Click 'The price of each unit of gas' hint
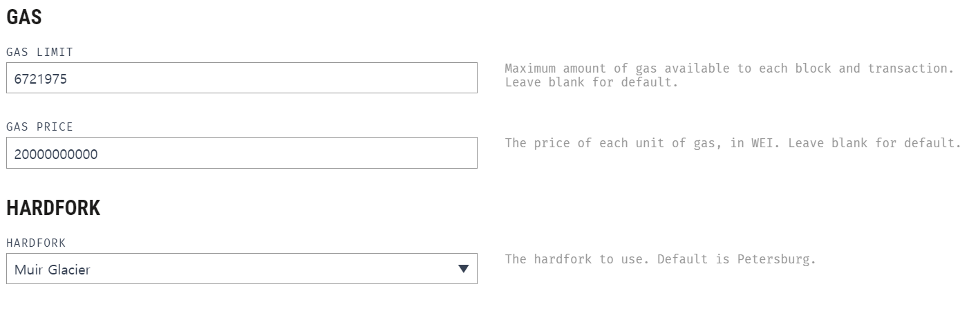The image size is (969, 327). point(733,143)
